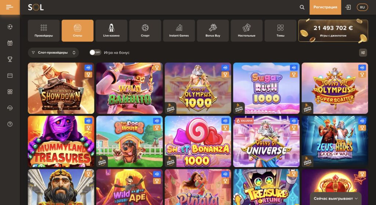Expand the Сейчас выигрывают panel
This screenshot has height=205, width=376.
coord(336,198)
